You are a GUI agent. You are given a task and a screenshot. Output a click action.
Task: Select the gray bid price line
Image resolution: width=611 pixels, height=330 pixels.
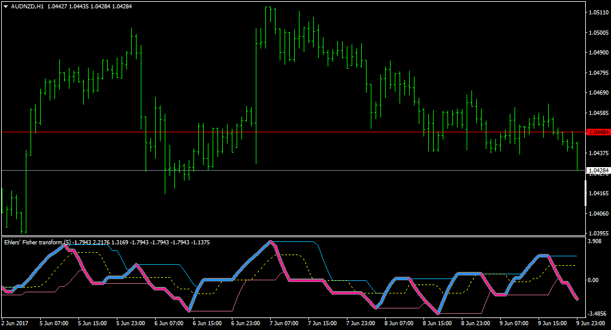click(293, 170)
